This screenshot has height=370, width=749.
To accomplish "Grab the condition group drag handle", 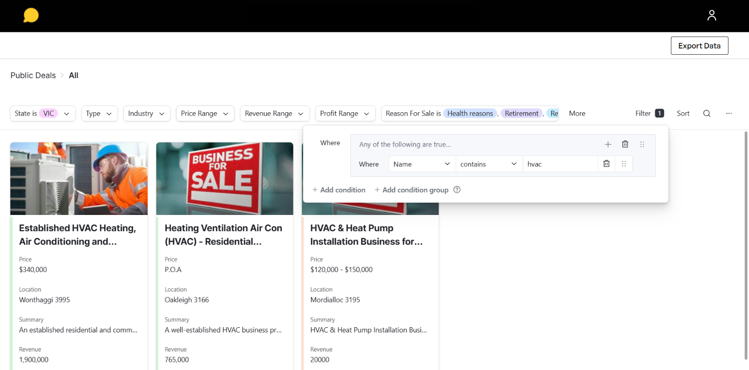I will 642,144.
